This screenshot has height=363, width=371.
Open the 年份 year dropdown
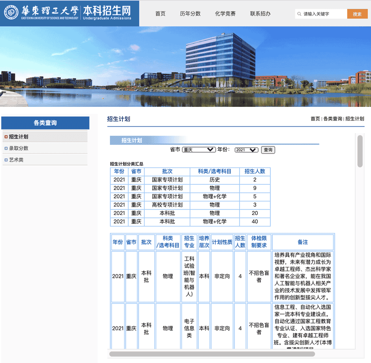246,150
